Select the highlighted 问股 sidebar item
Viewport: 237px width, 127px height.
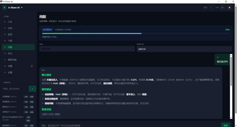[18, 47]
